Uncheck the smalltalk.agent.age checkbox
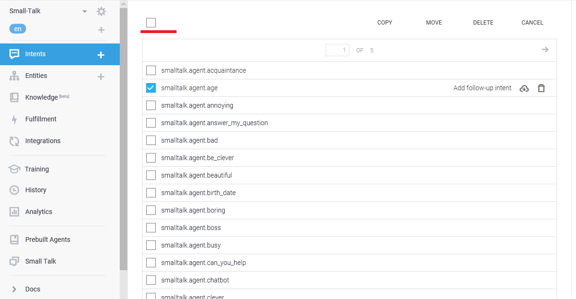576x299 pixels. pyautogui.click(x=151, y=88)
